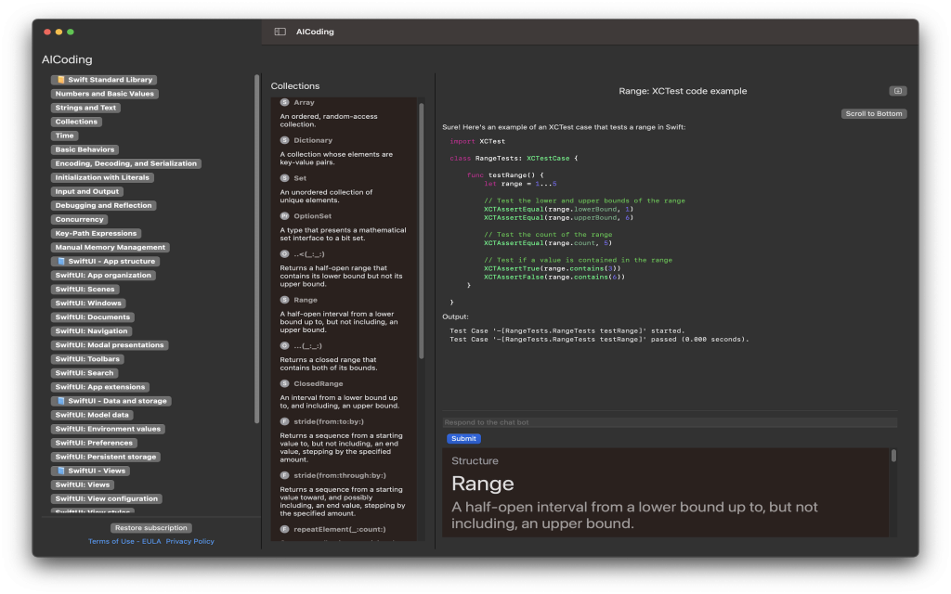Click the Collections list scrollbar

[421, 230]
